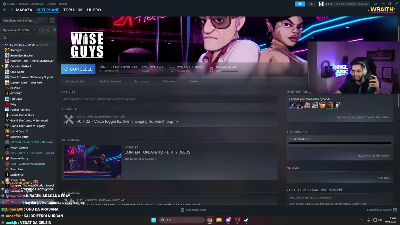Screen dimensions: 400x225
Task: Open the Arkadaşlar menu
Action: [x=37, y=4]
